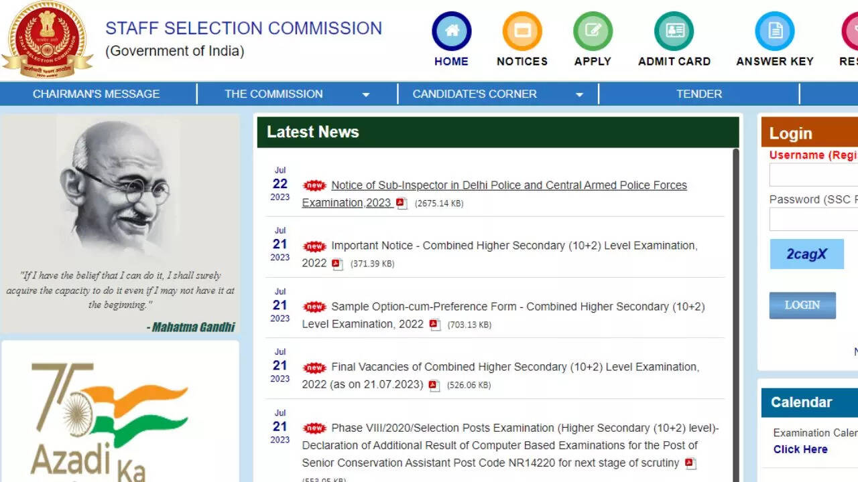The width and height of the screenshot is (858, 482).
Task: Click the Latest News scrollbar
Action: pos(735,301)
